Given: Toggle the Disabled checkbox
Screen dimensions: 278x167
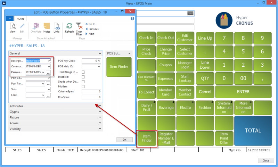Looking at the screenshot, I should pos(83,77).
